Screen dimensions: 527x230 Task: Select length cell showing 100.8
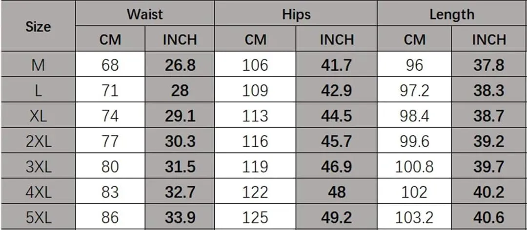(x=414, y=166)
